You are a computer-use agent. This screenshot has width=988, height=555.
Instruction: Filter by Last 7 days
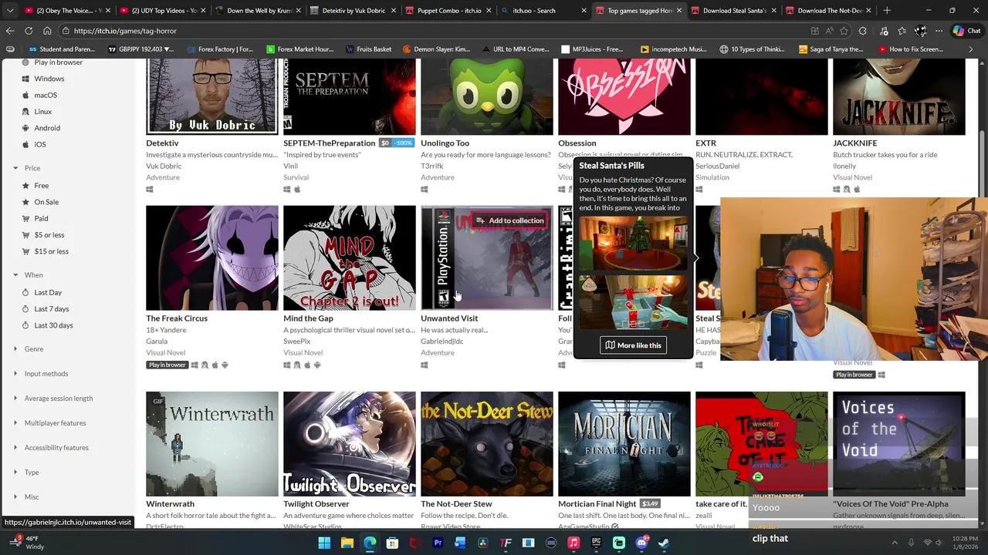pos(51,309)
